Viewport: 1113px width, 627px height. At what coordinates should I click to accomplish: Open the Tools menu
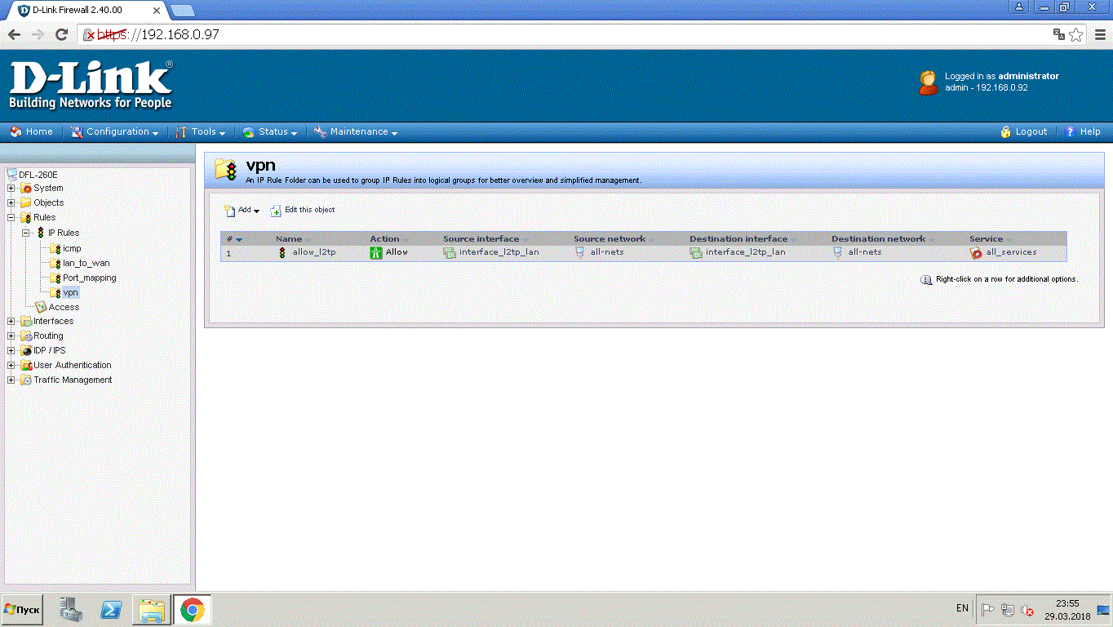pyautogui.click(x=201, y=131)
